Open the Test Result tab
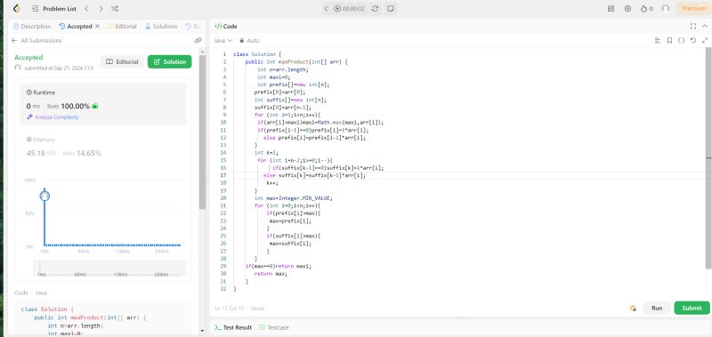 233,327
